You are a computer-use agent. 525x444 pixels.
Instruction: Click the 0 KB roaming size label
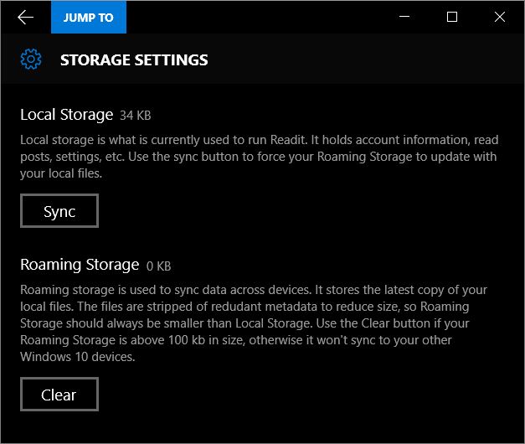pyautogui.click(x=159, y=266)
